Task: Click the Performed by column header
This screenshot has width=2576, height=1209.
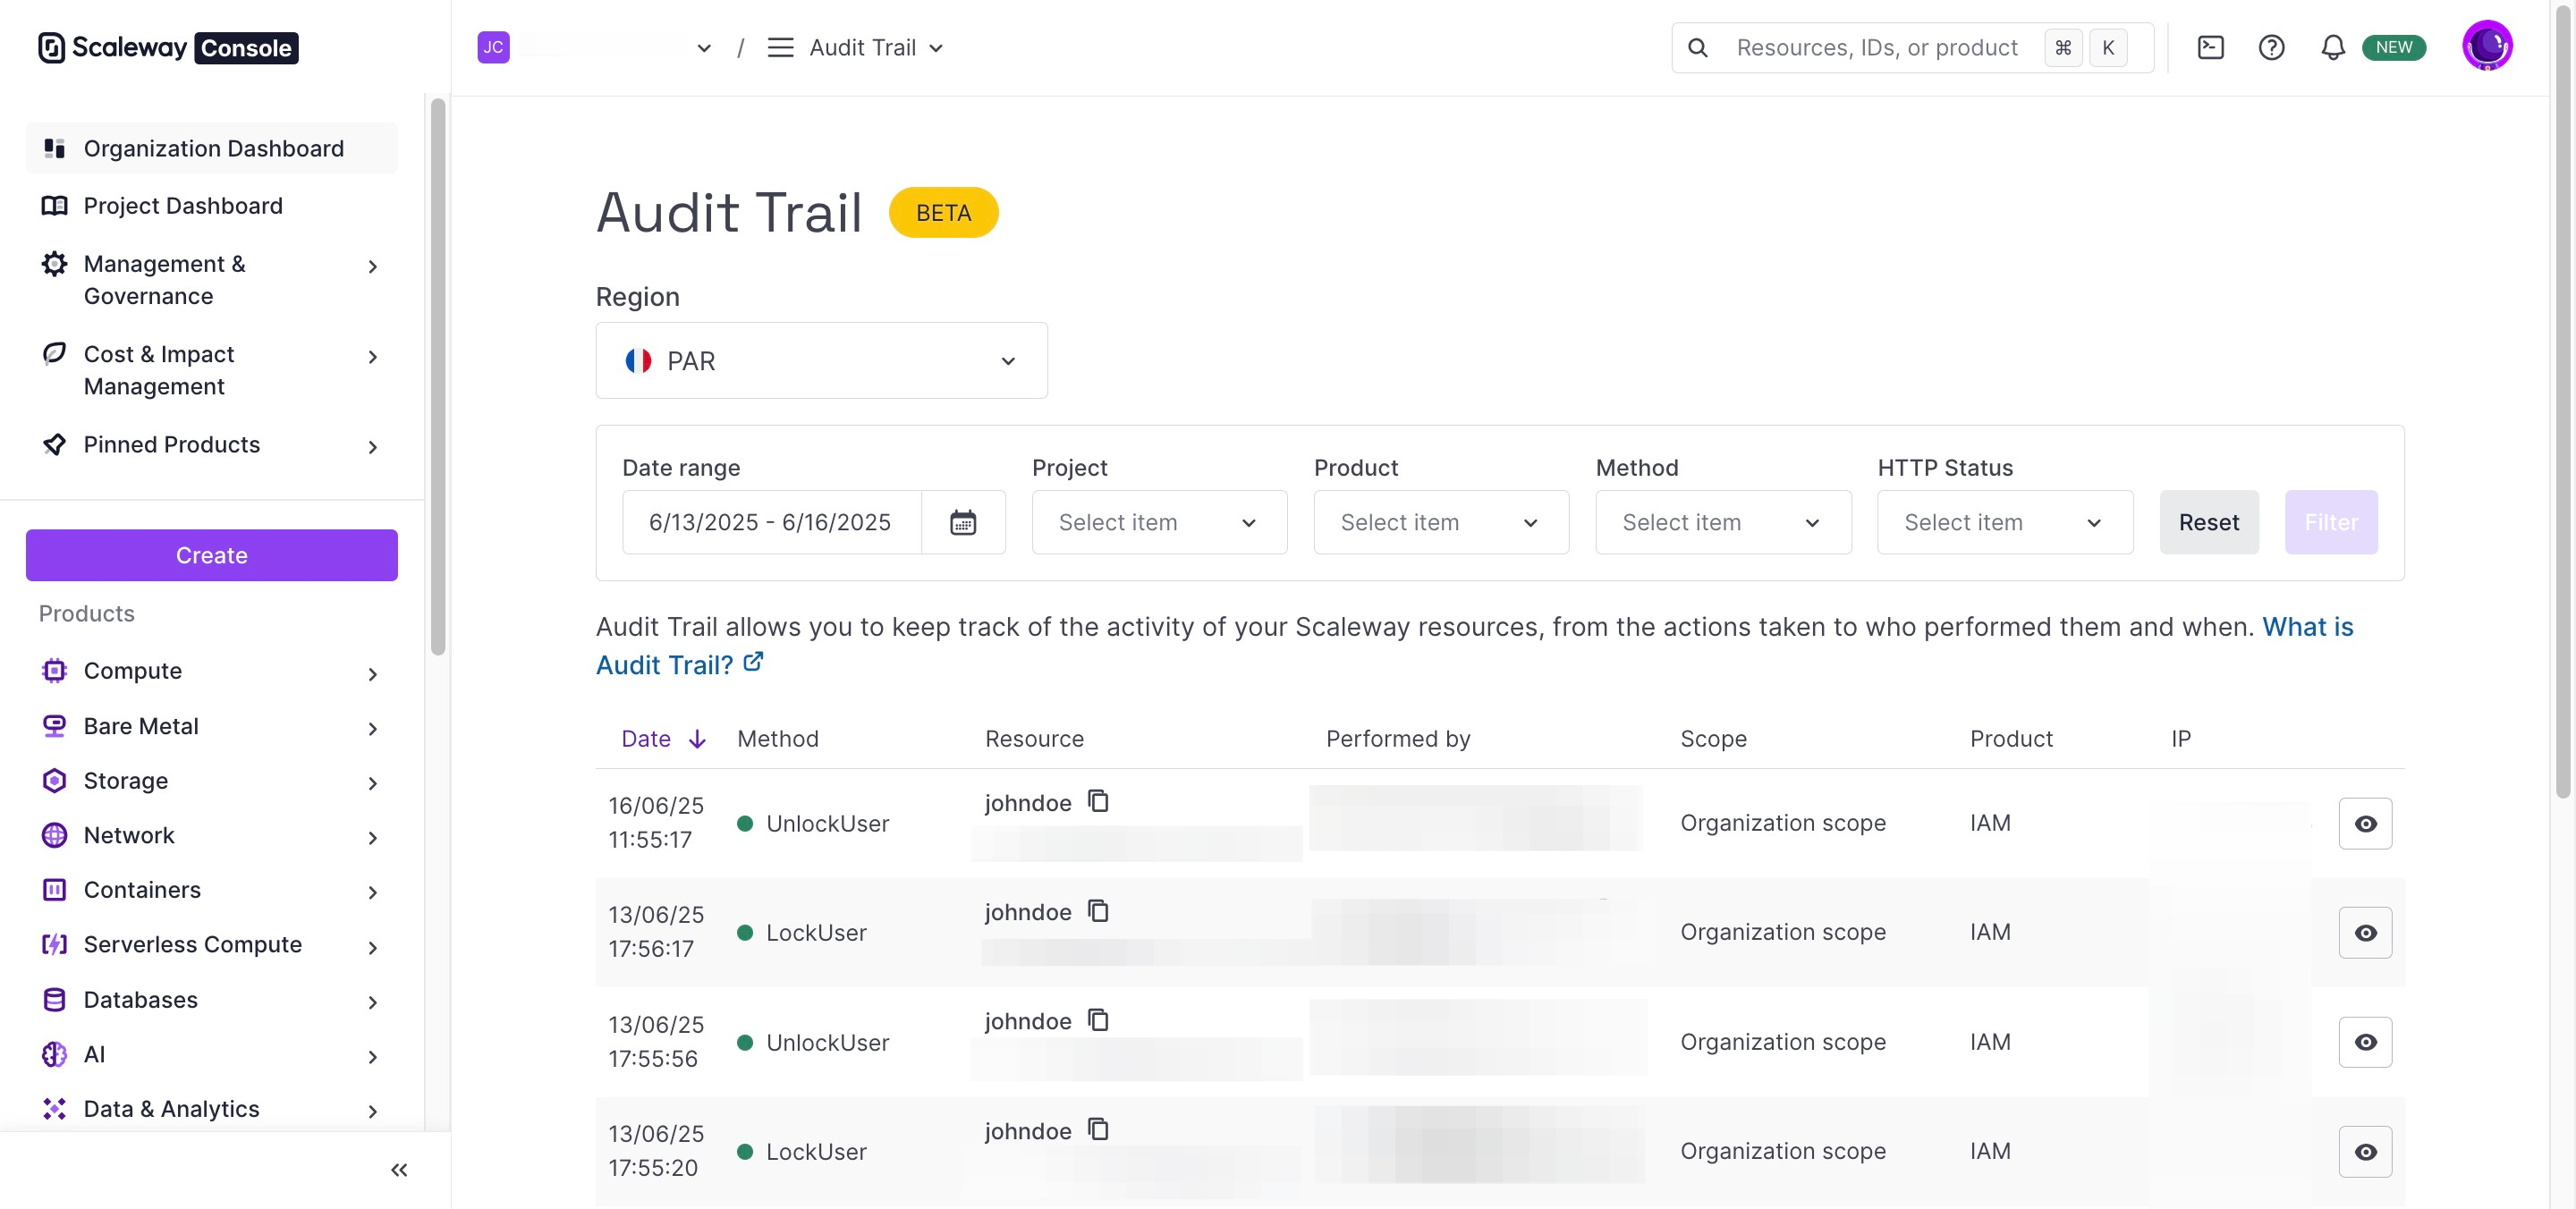Action: click(x=1397, y=739)
